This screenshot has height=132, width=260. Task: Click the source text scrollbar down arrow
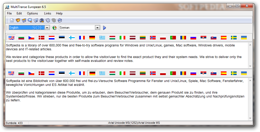[250, 66]
